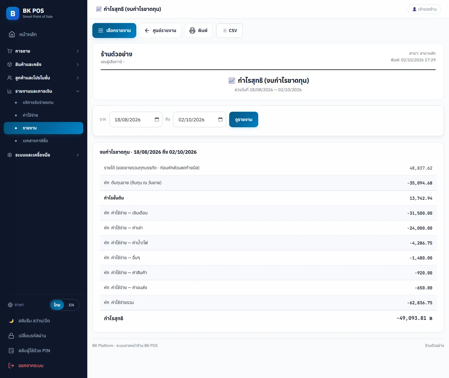Image resolution: width=449 pixels, height=378 pixels.
Task: Go back to ศูนย์รายงาน
Action: [x=160, y=30]
